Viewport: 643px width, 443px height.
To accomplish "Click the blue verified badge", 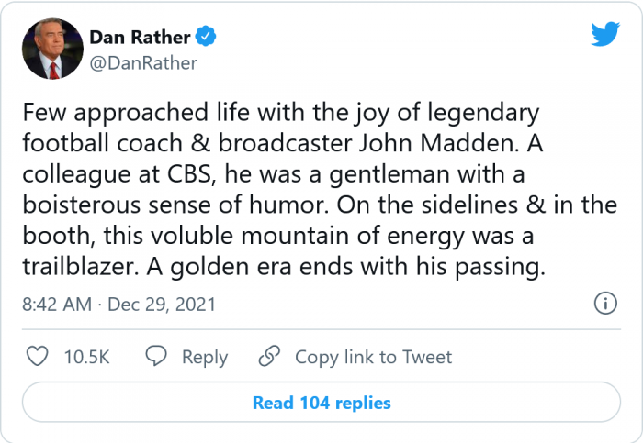I will [208, 38].
